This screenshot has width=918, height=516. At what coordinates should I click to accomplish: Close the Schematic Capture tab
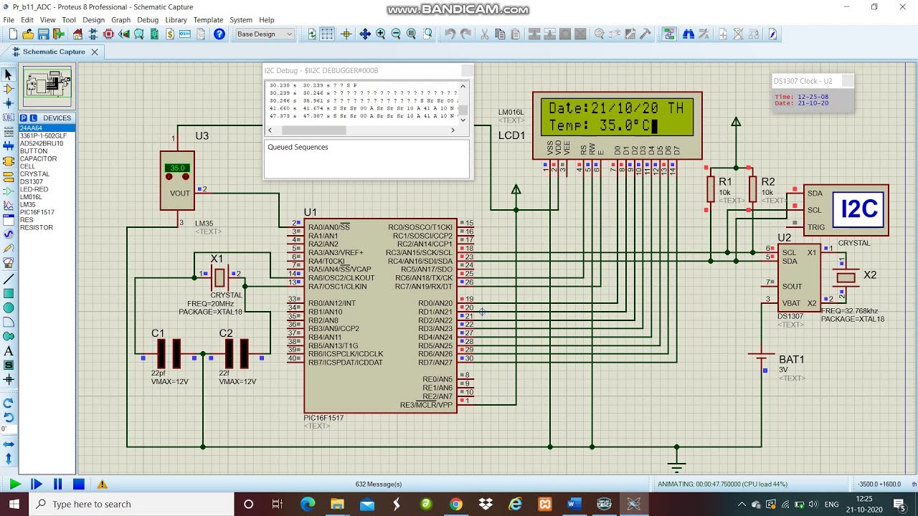pyautogui.click(x=94, y=52)
